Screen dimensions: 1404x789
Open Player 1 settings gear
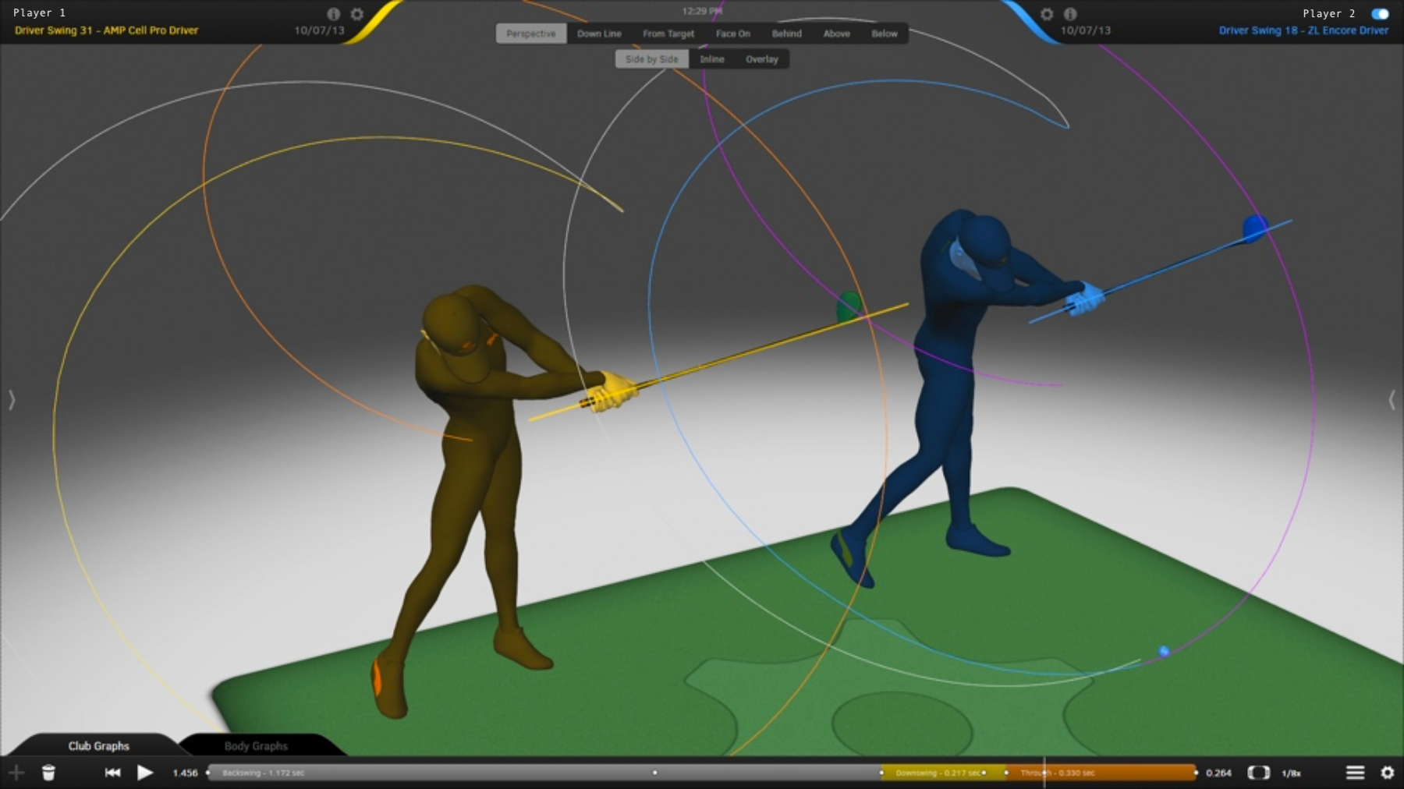point(357,13)
